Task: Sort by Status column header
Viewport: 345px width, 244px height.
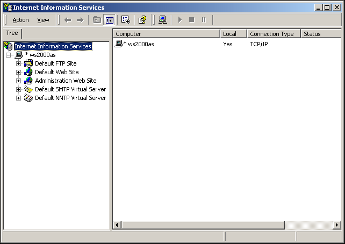Action: coord(321,34)
